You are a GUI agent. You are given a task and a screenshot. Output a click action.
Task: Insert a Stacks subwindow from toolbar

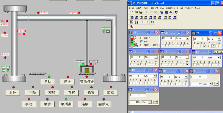coord(165,17)
